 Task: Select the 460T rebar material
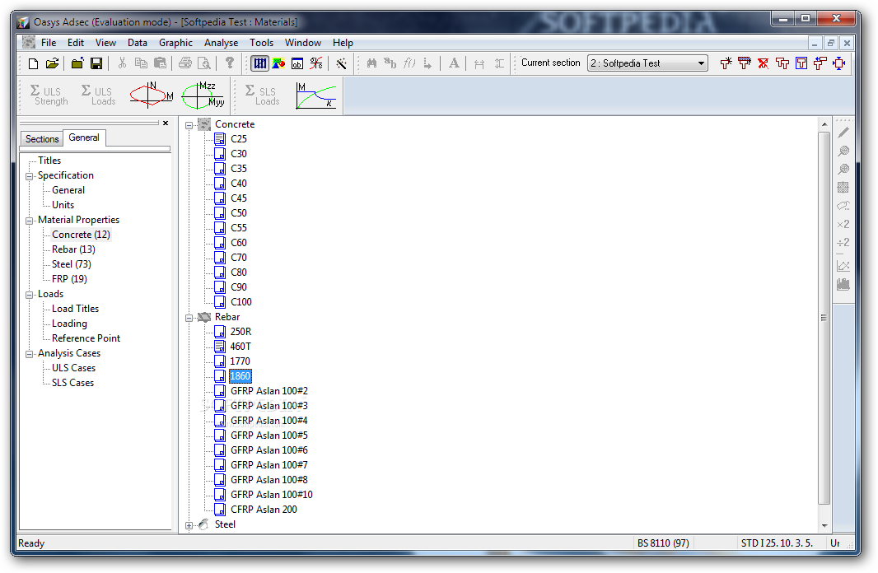click(x=241, y=347)
